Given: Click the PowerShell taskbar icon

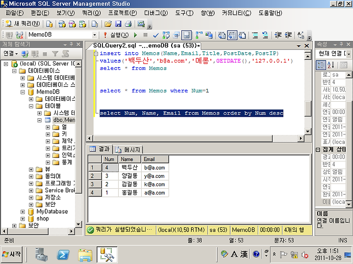Looking at the screenshot, I should tap(63, 255).
